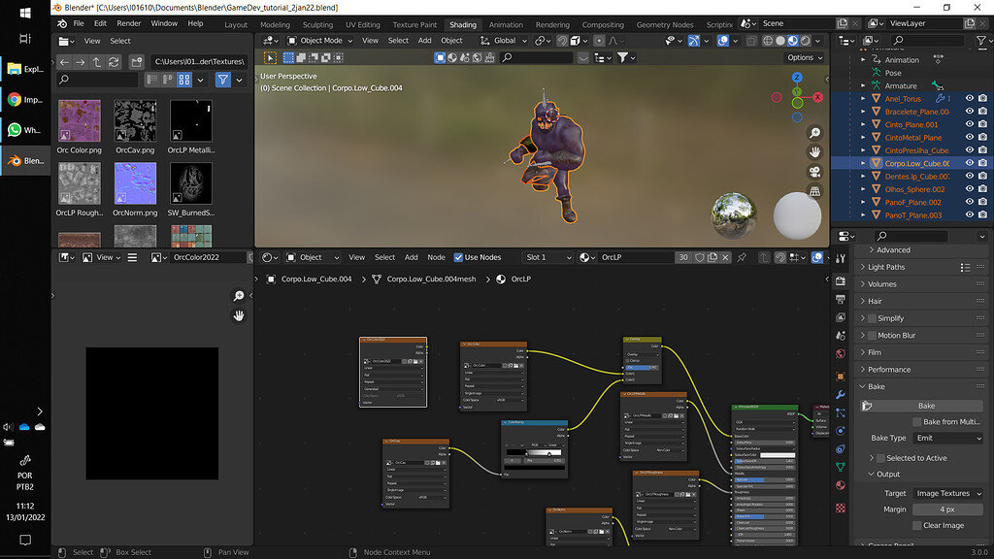Select thumbnail display mode in file browser
Image resolution: width=994 pixels, height=559 pixels.
tap(184, 80)
